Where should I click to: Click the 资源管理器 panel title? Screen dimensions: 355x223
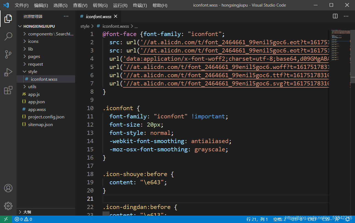33,16
